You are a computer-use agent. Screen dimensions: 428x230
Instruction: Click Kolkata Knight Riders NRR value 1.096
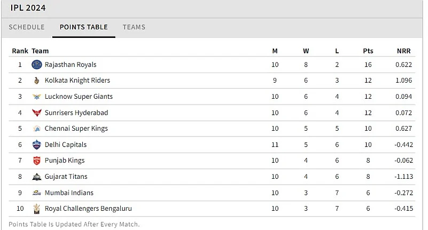403,81
